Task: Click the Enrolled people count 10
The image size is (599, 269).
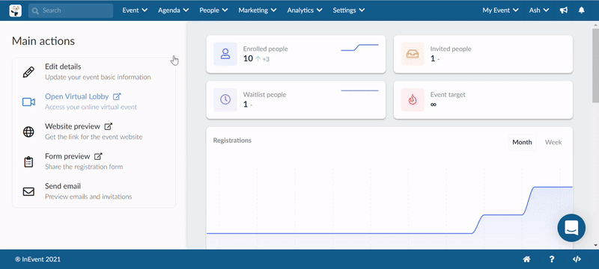Action: [248, 58]
